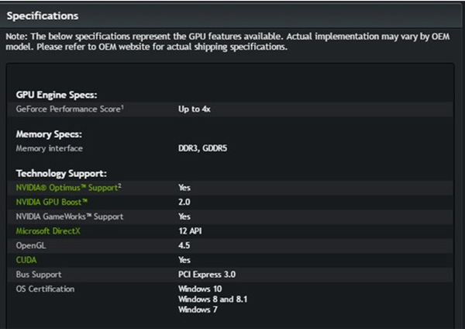Click the 'Technology Support' heading
Image resolution: width=465 pixels, height=329 pixels.
pos(61,173)
